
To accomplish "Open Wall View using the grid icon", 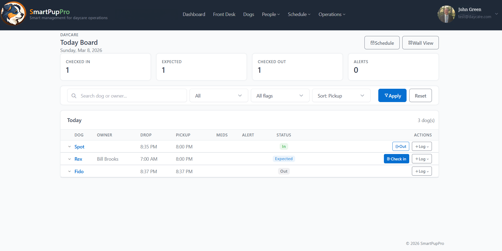I will [x=410, y=43].
